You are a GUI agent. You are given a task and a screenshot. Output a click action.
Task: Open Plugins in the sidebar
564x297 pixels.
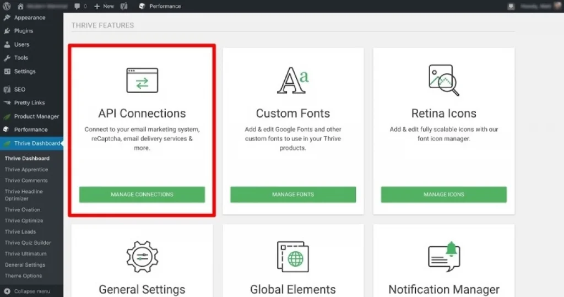tap(24, 31)
